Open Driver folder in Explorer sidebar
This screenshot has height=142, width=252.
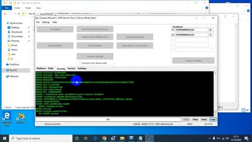pyautogui.click(x=14, y=45)
